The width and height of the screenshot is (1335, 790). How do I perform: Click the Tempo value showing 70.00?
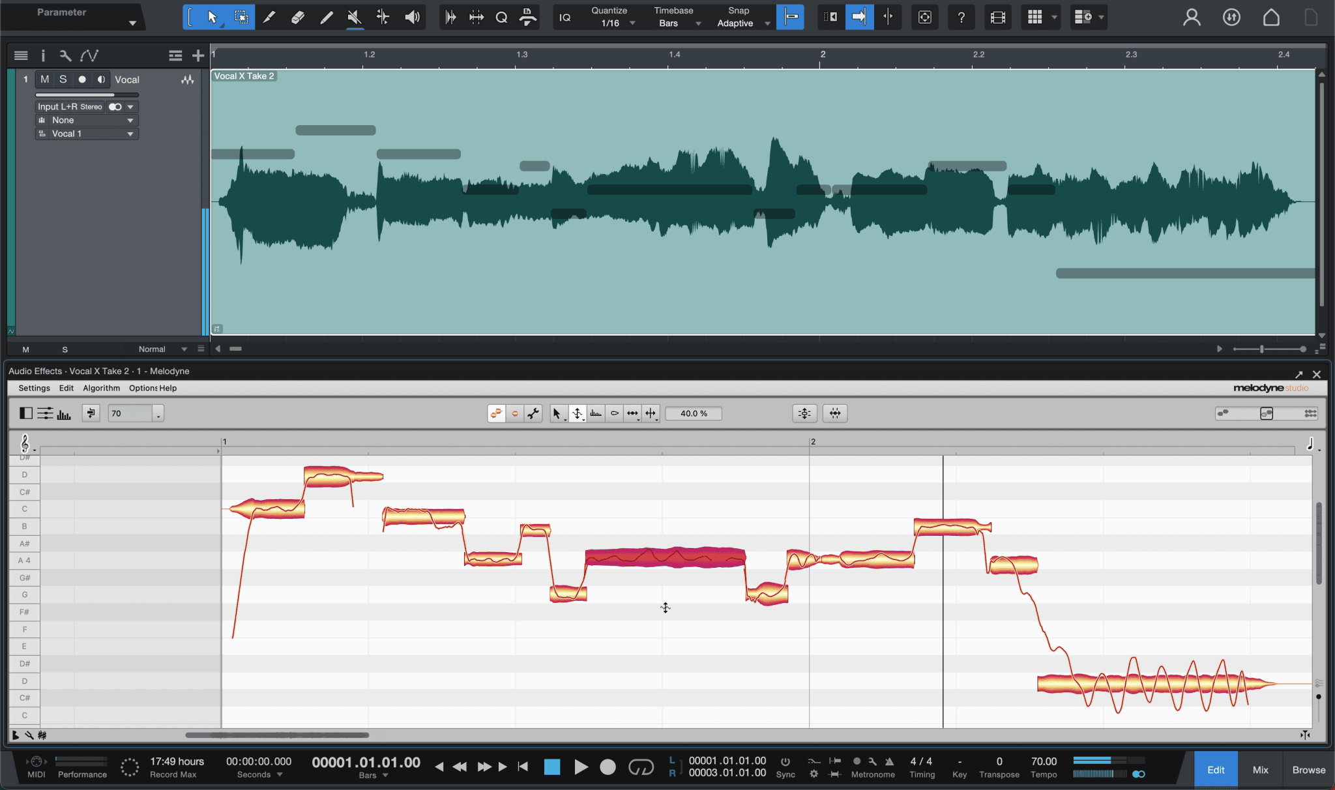click(1044, 761)
